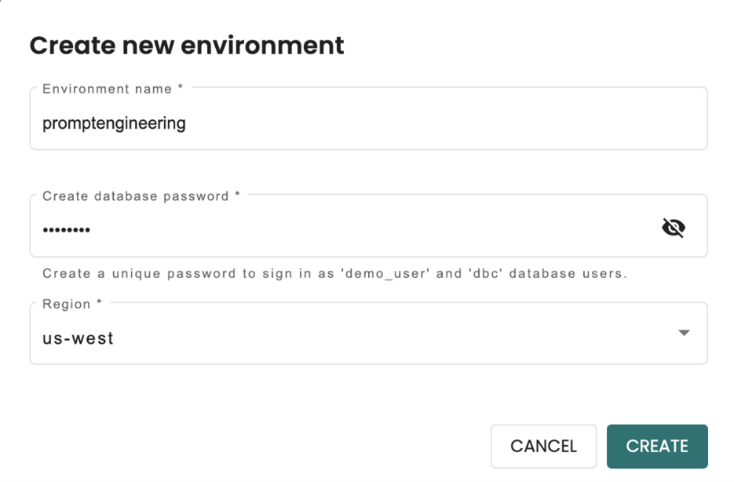Screen dimensions: 734x482
Task: Show the password using the crossed-eye icon
Action: (673, 228)
